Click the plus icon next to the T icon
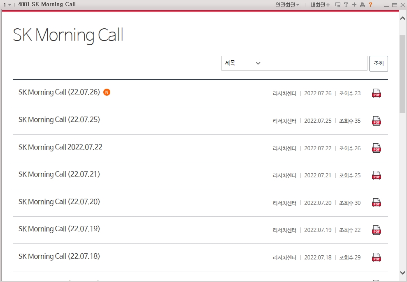407x282 pixels. coord(354,5)
